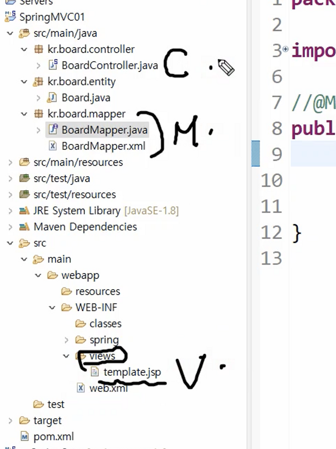
Task: Expand the BoardController.java node
Action: (x=38, y=66)
